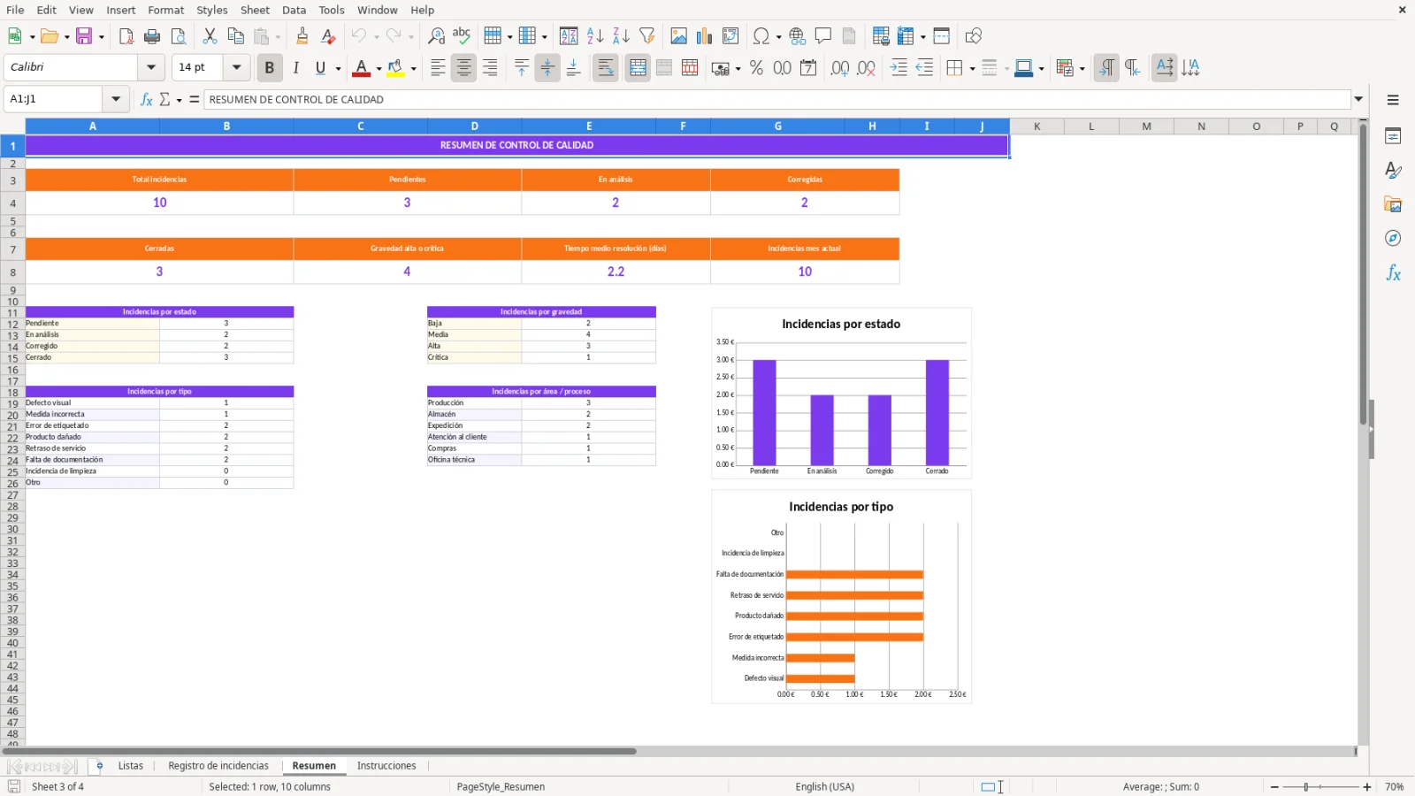Click the Save document icon
The height and width of the screenshot is (796, 1415).
84,36
